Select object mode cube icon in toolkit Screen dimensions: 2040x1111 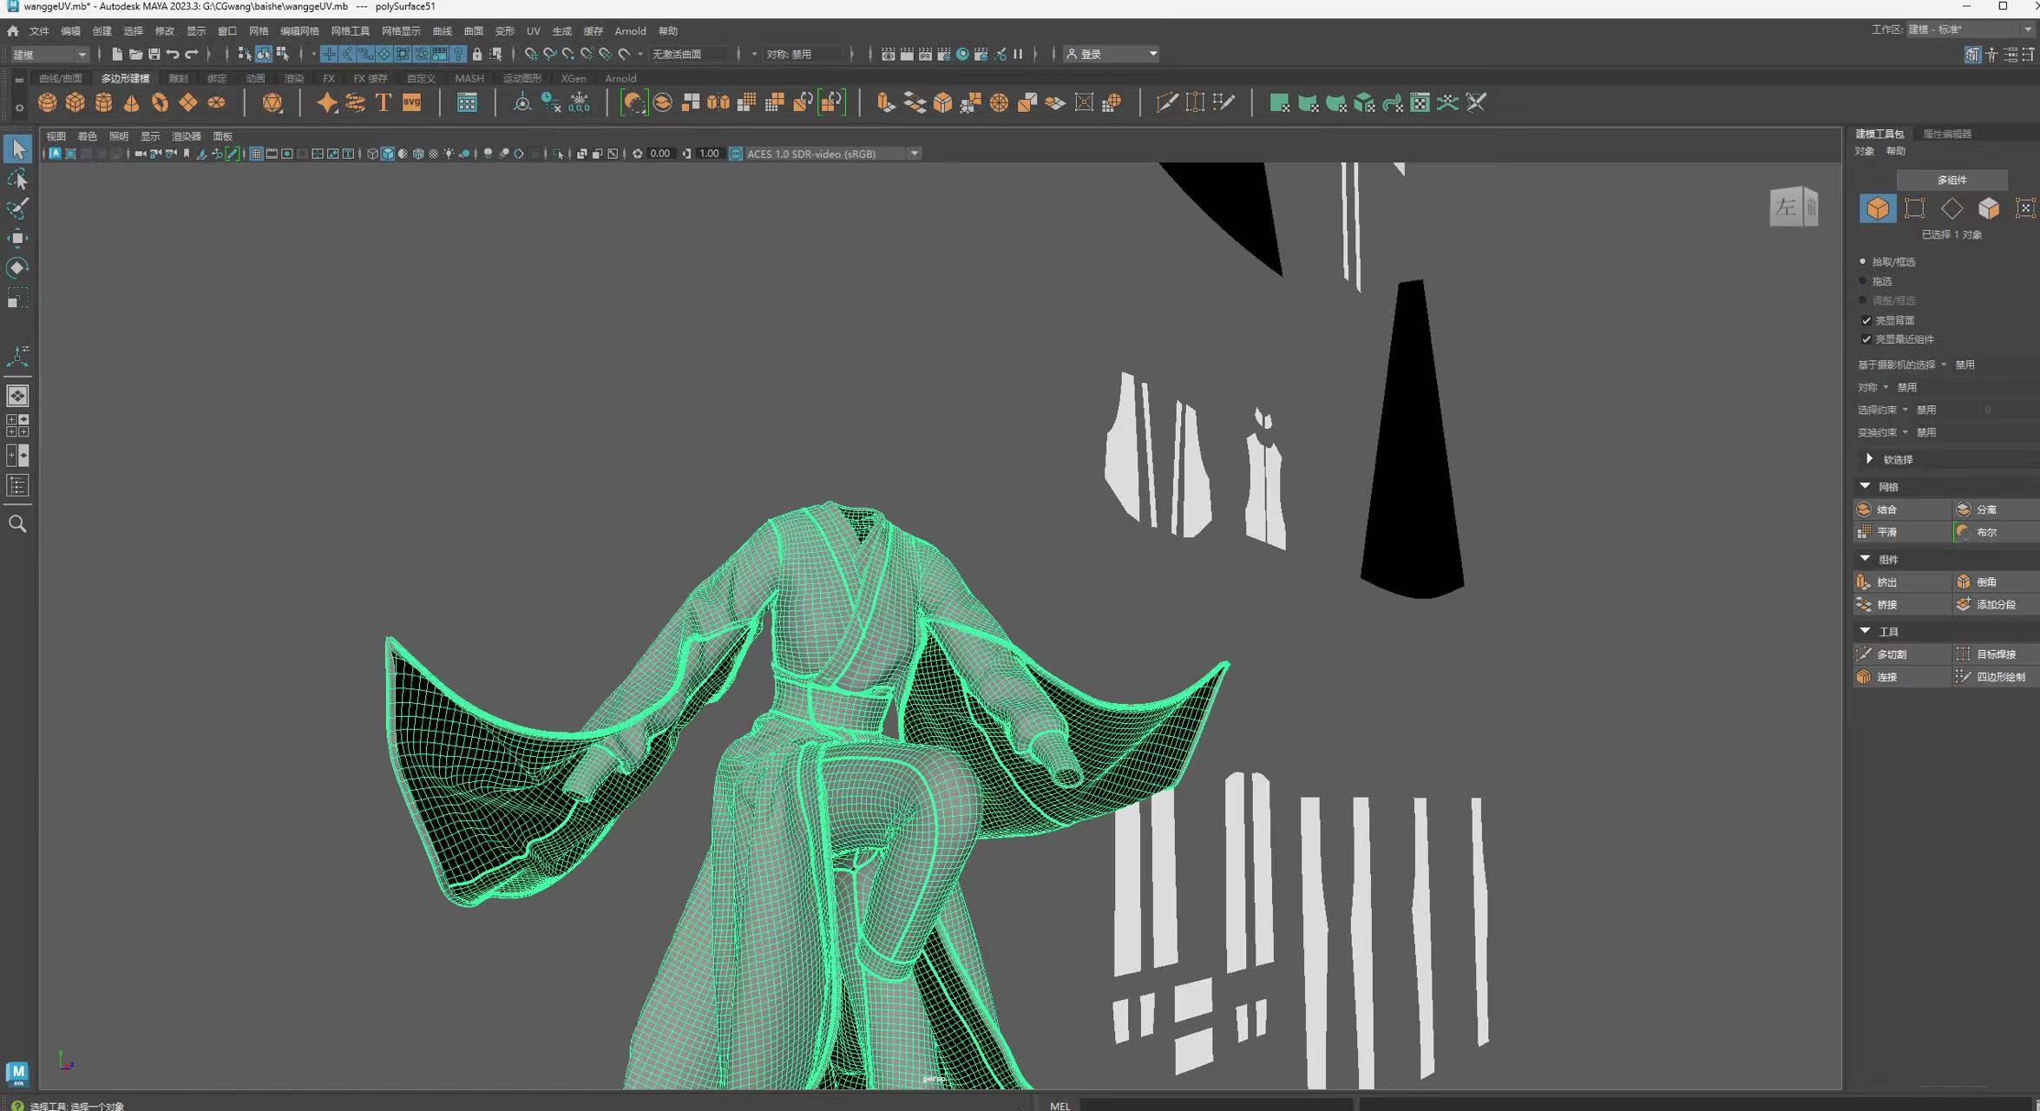tap(1877, 208)
